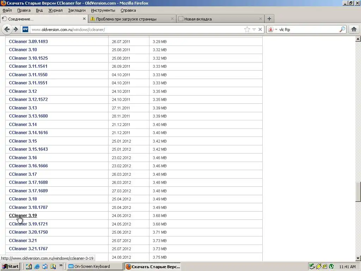Image resolution: width=361 pixels, height=271 pixels.
Task: Click the vertical scrollbar thumb
Action: (x=358, y=192)
